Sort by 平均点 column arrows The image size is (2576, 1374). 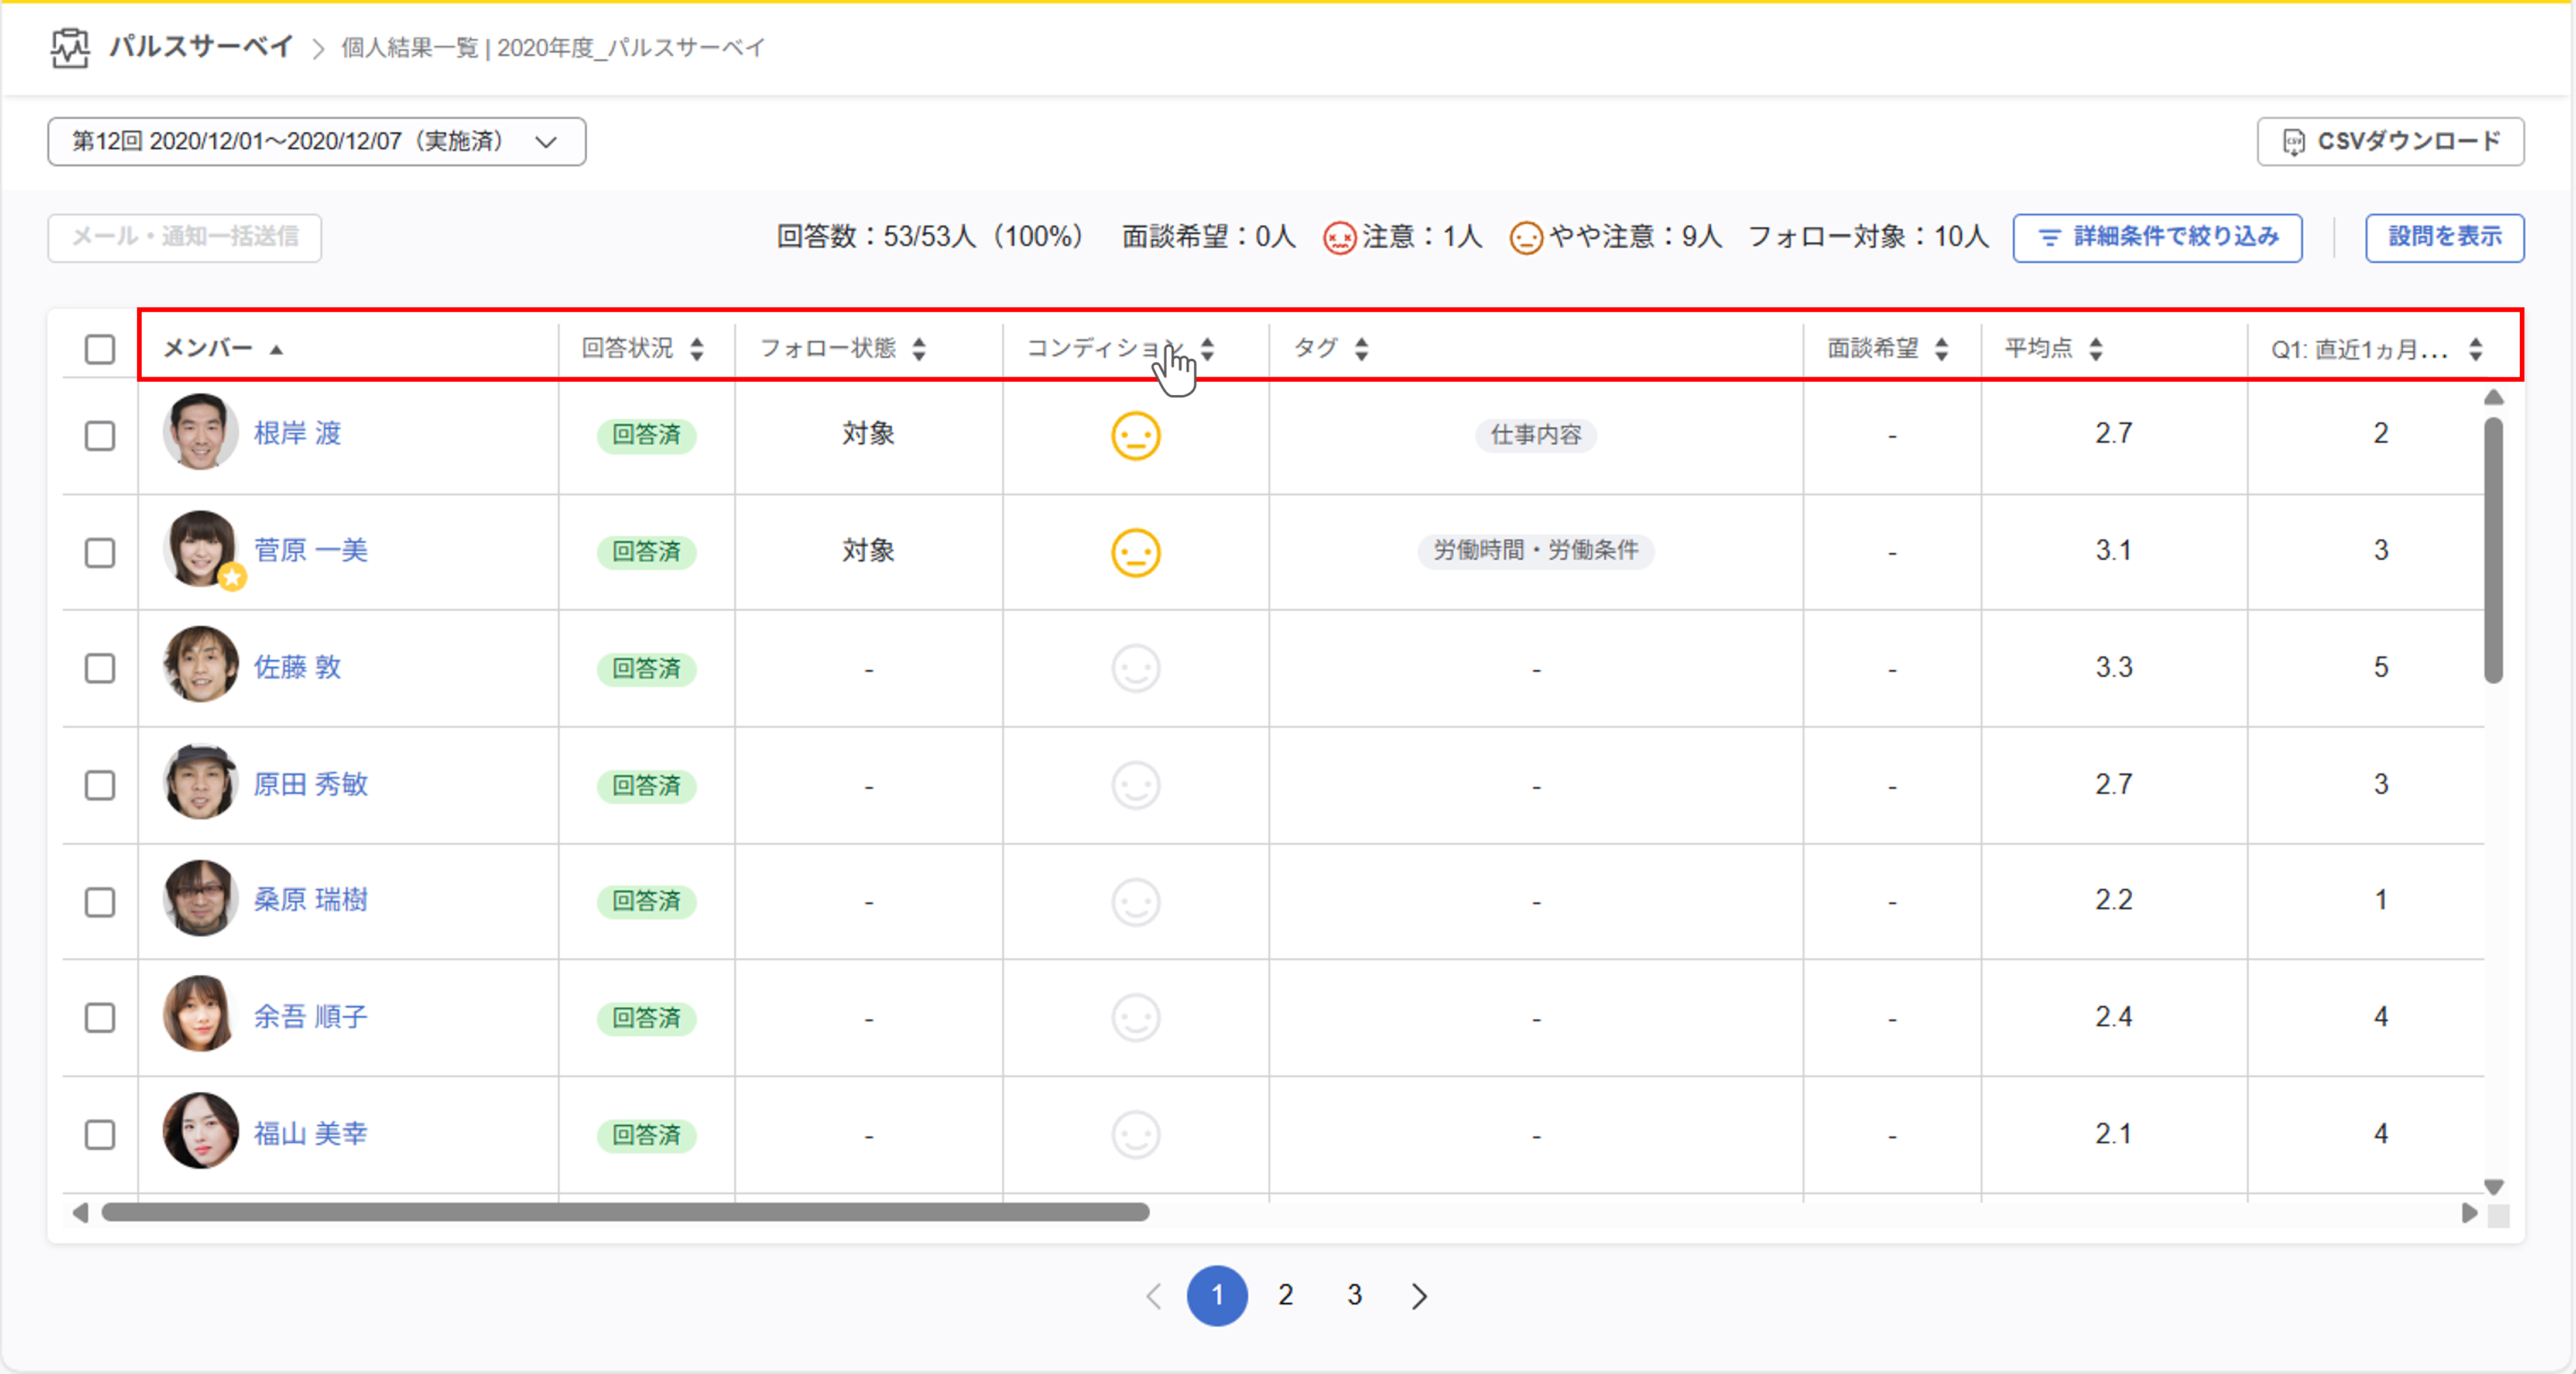pyautogui.click(x=2096, y=349)
